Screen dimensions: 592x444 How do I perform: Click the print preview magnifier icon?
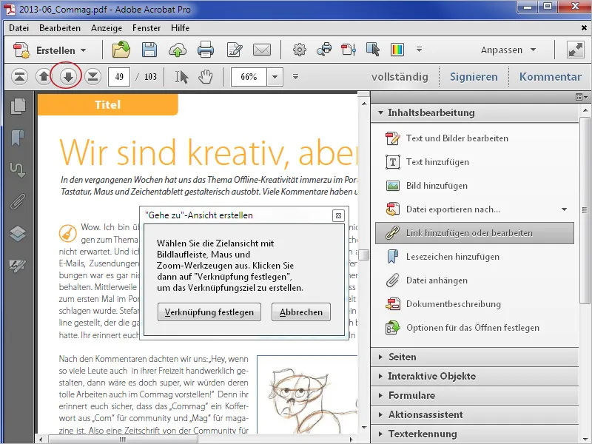[324, 50]
